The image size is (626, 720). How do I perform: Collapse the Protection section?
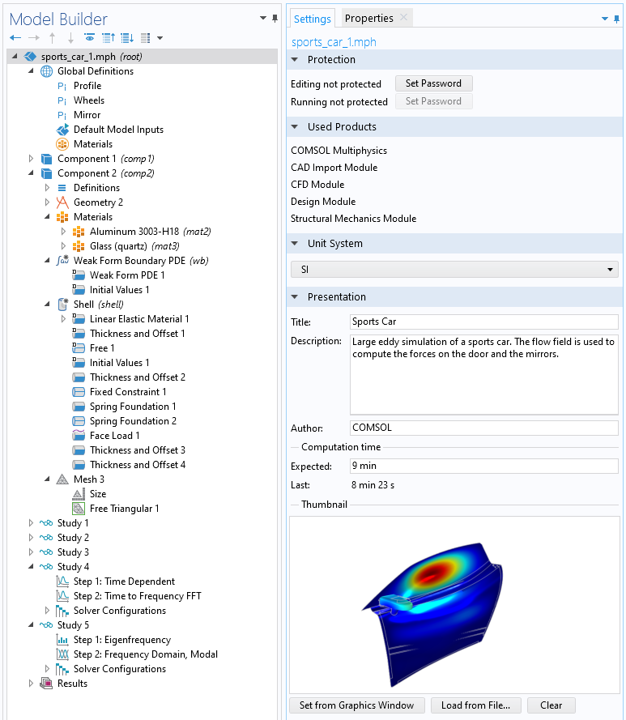point(295,60)
